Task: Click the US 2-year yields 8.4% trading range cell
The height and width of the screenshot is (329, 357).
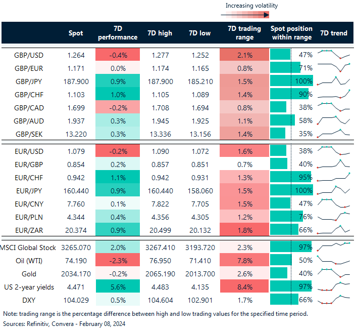Action: tap(244, 286)
